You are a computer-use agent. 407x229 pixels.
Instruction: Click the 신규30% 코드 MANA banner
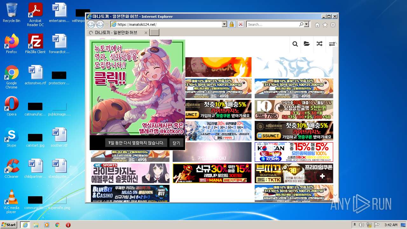pyautogui.click(x=212, y=173)
